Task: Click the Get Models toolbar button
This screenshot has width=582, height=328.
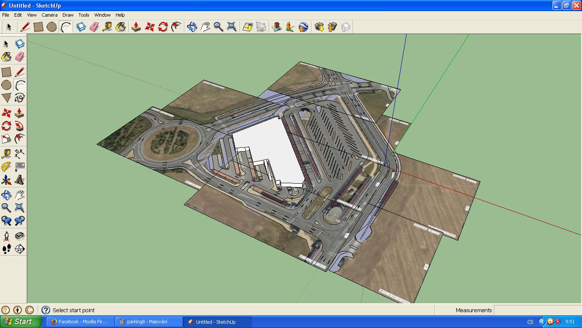Action: 319,27
